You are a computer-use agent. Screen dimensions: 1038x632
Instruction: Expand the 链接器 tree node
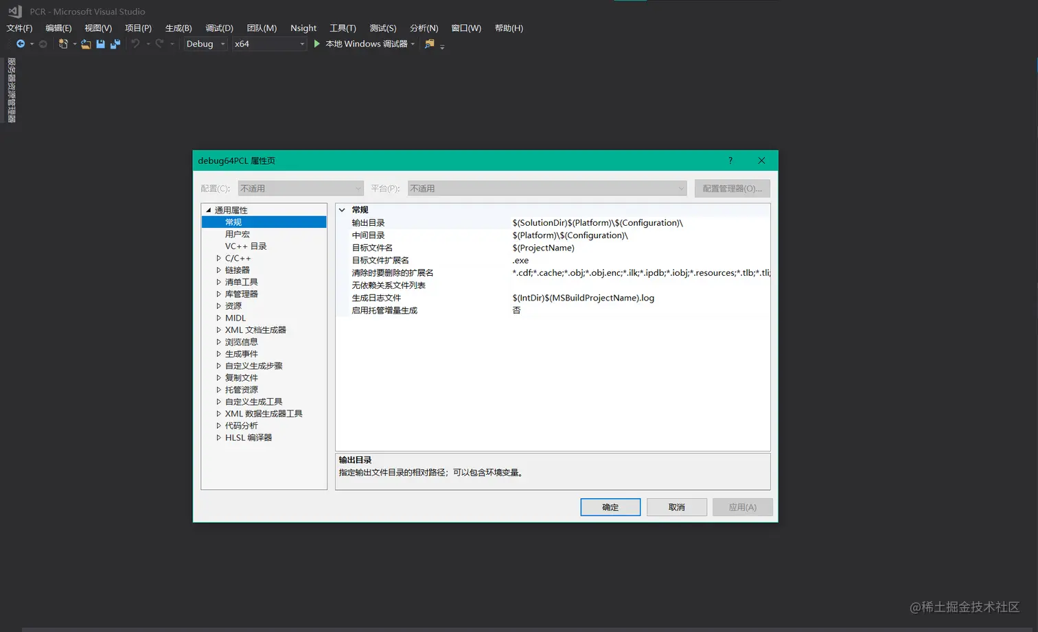click(x=218, y=270)
